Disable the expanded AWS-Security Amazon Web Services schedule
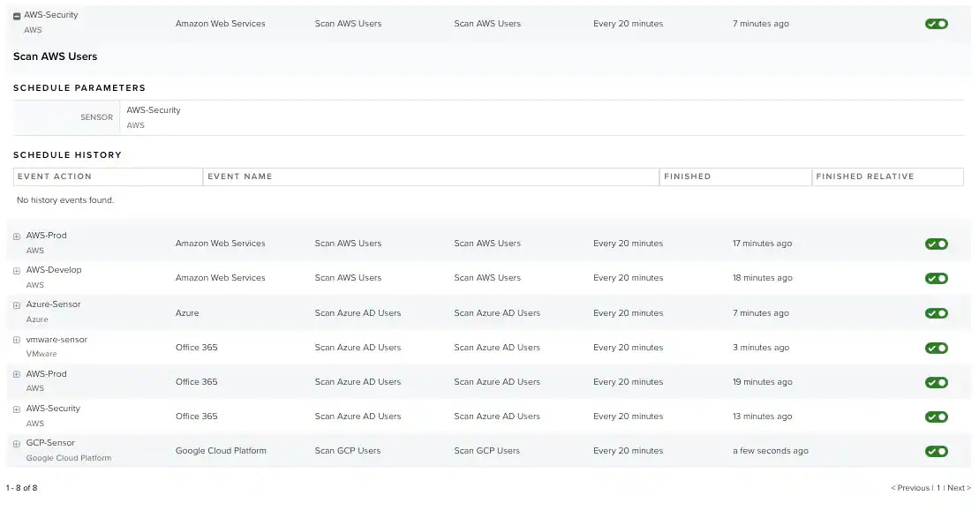 point(937,24)
